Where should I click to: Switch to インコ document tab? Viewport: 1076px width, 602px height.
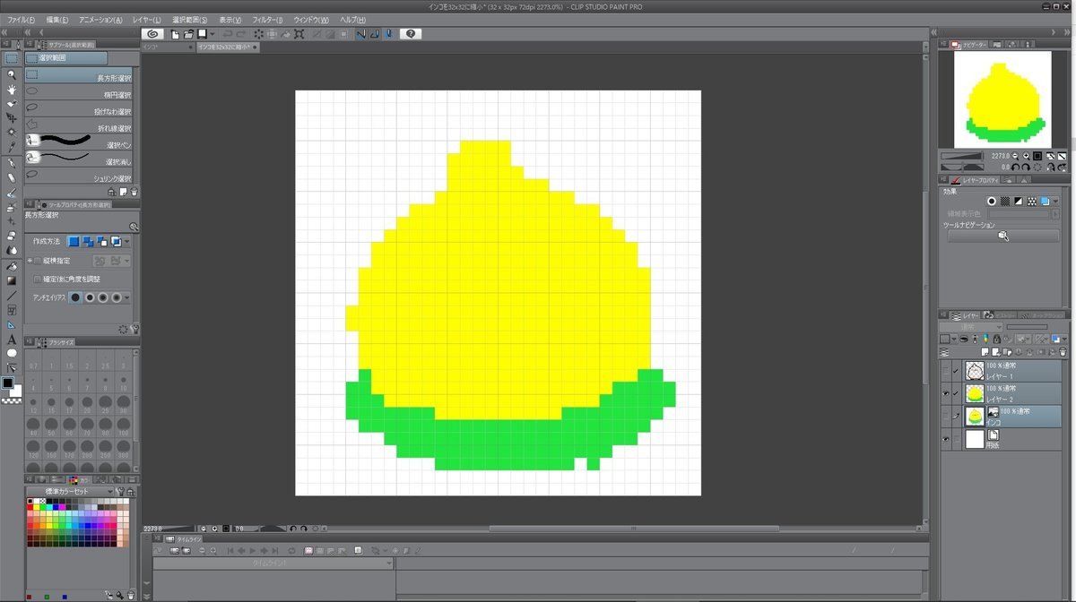[167, 46]
